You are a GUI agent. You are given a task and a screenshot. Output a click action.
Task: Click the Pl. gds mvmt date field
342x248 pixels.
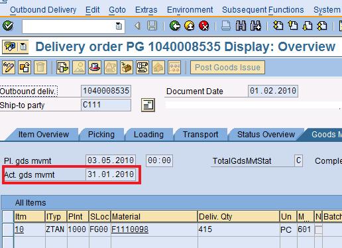coord(111,160)
